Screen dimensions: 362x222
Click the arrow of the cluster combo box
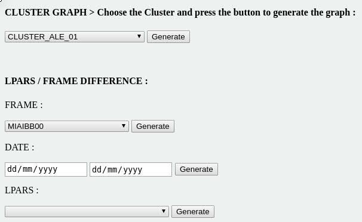tap(139, 36)
